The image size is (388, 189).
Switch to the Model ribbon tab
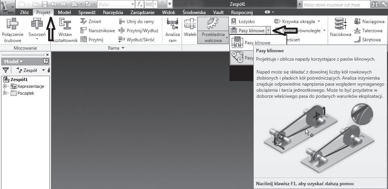pyautogui.click(x=64, y=12)
